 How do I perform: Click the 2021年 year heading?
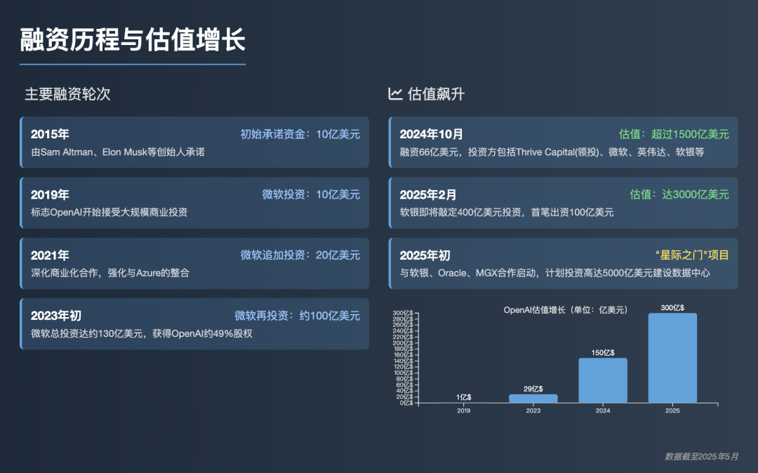(x=50, y=255)
